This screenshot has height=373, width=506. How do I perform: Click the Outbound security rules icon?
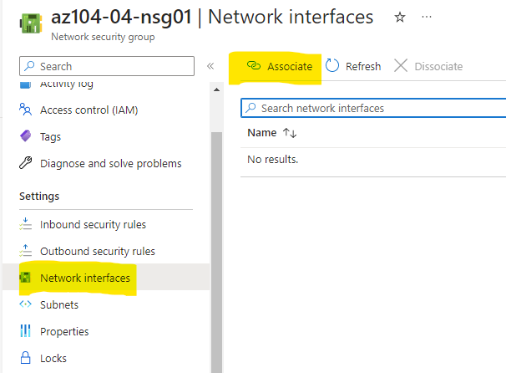click(x=26, y=251)
